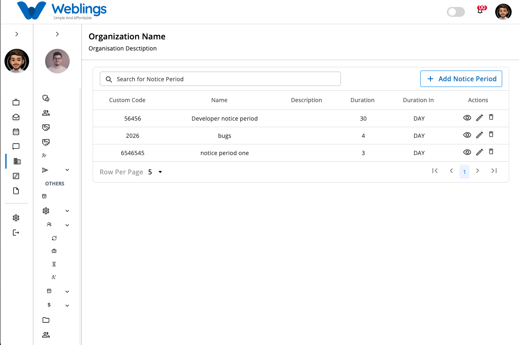Click the logout icon in the sidebar
Viewport: 519px width, 345px height.
point(16,233)
